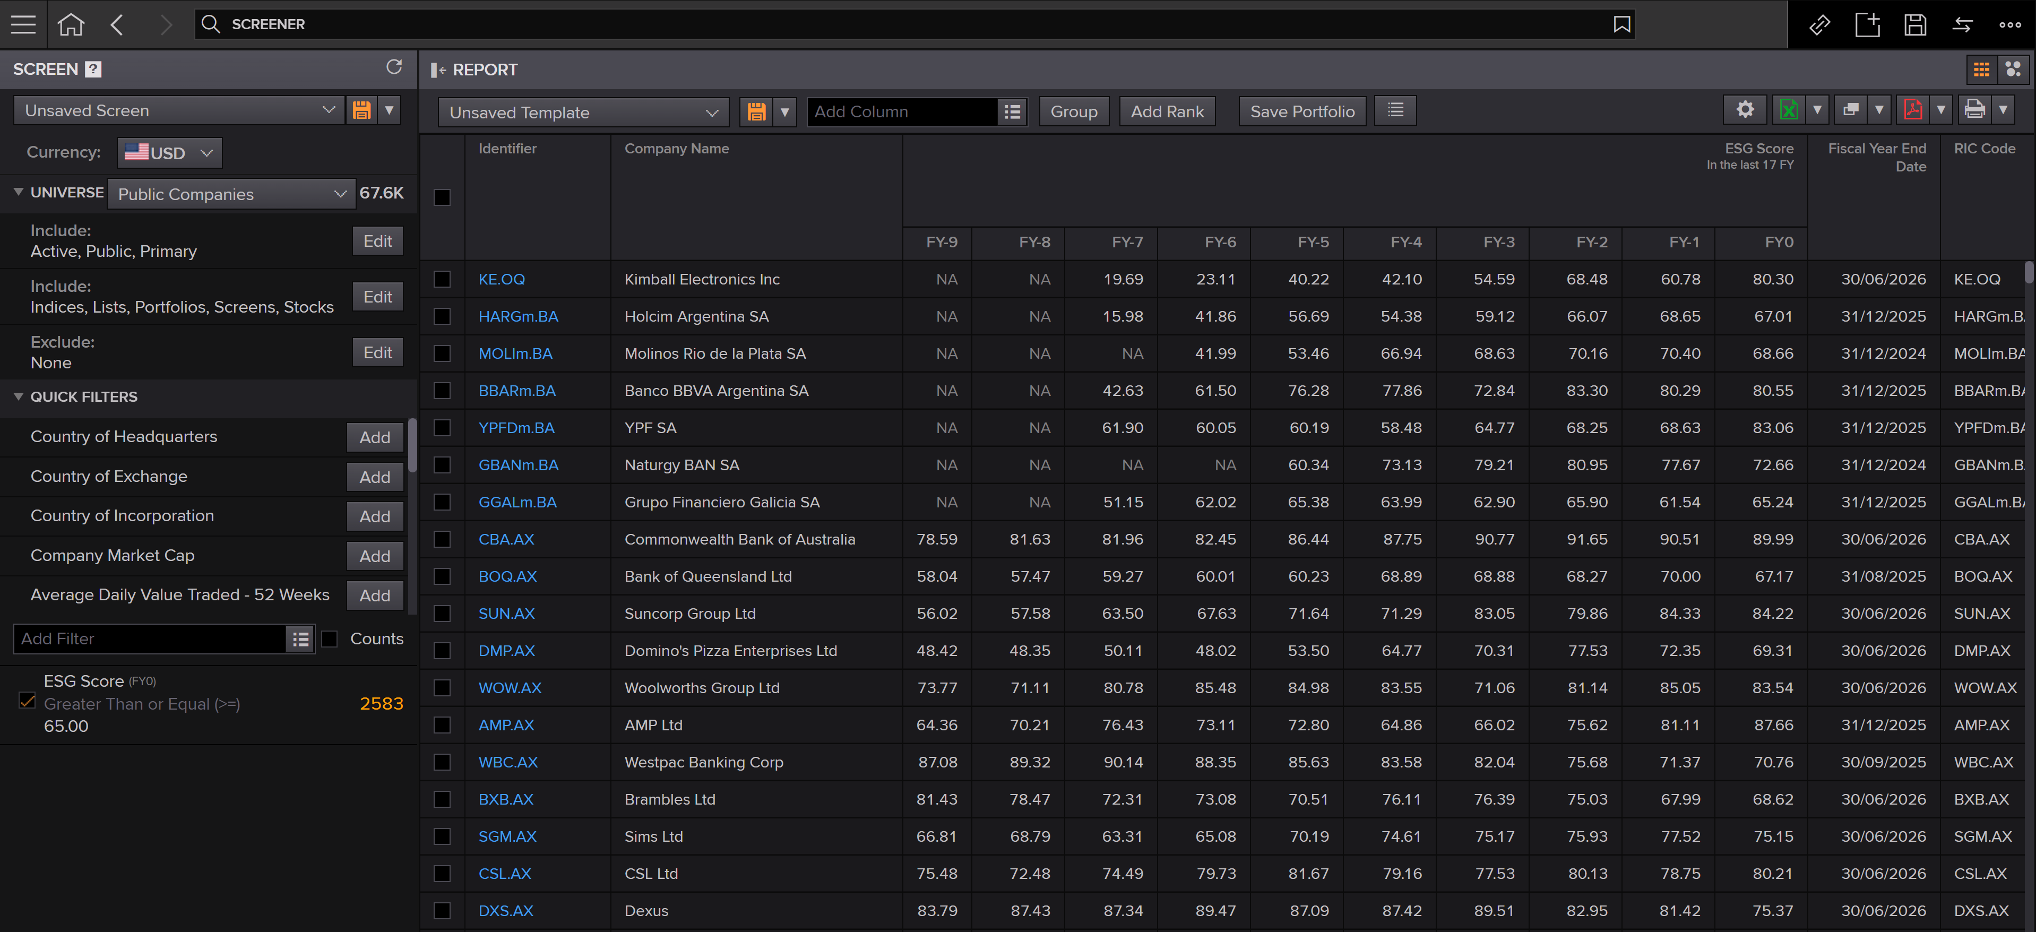Open the hamburger menu

(x=23, y=24)
